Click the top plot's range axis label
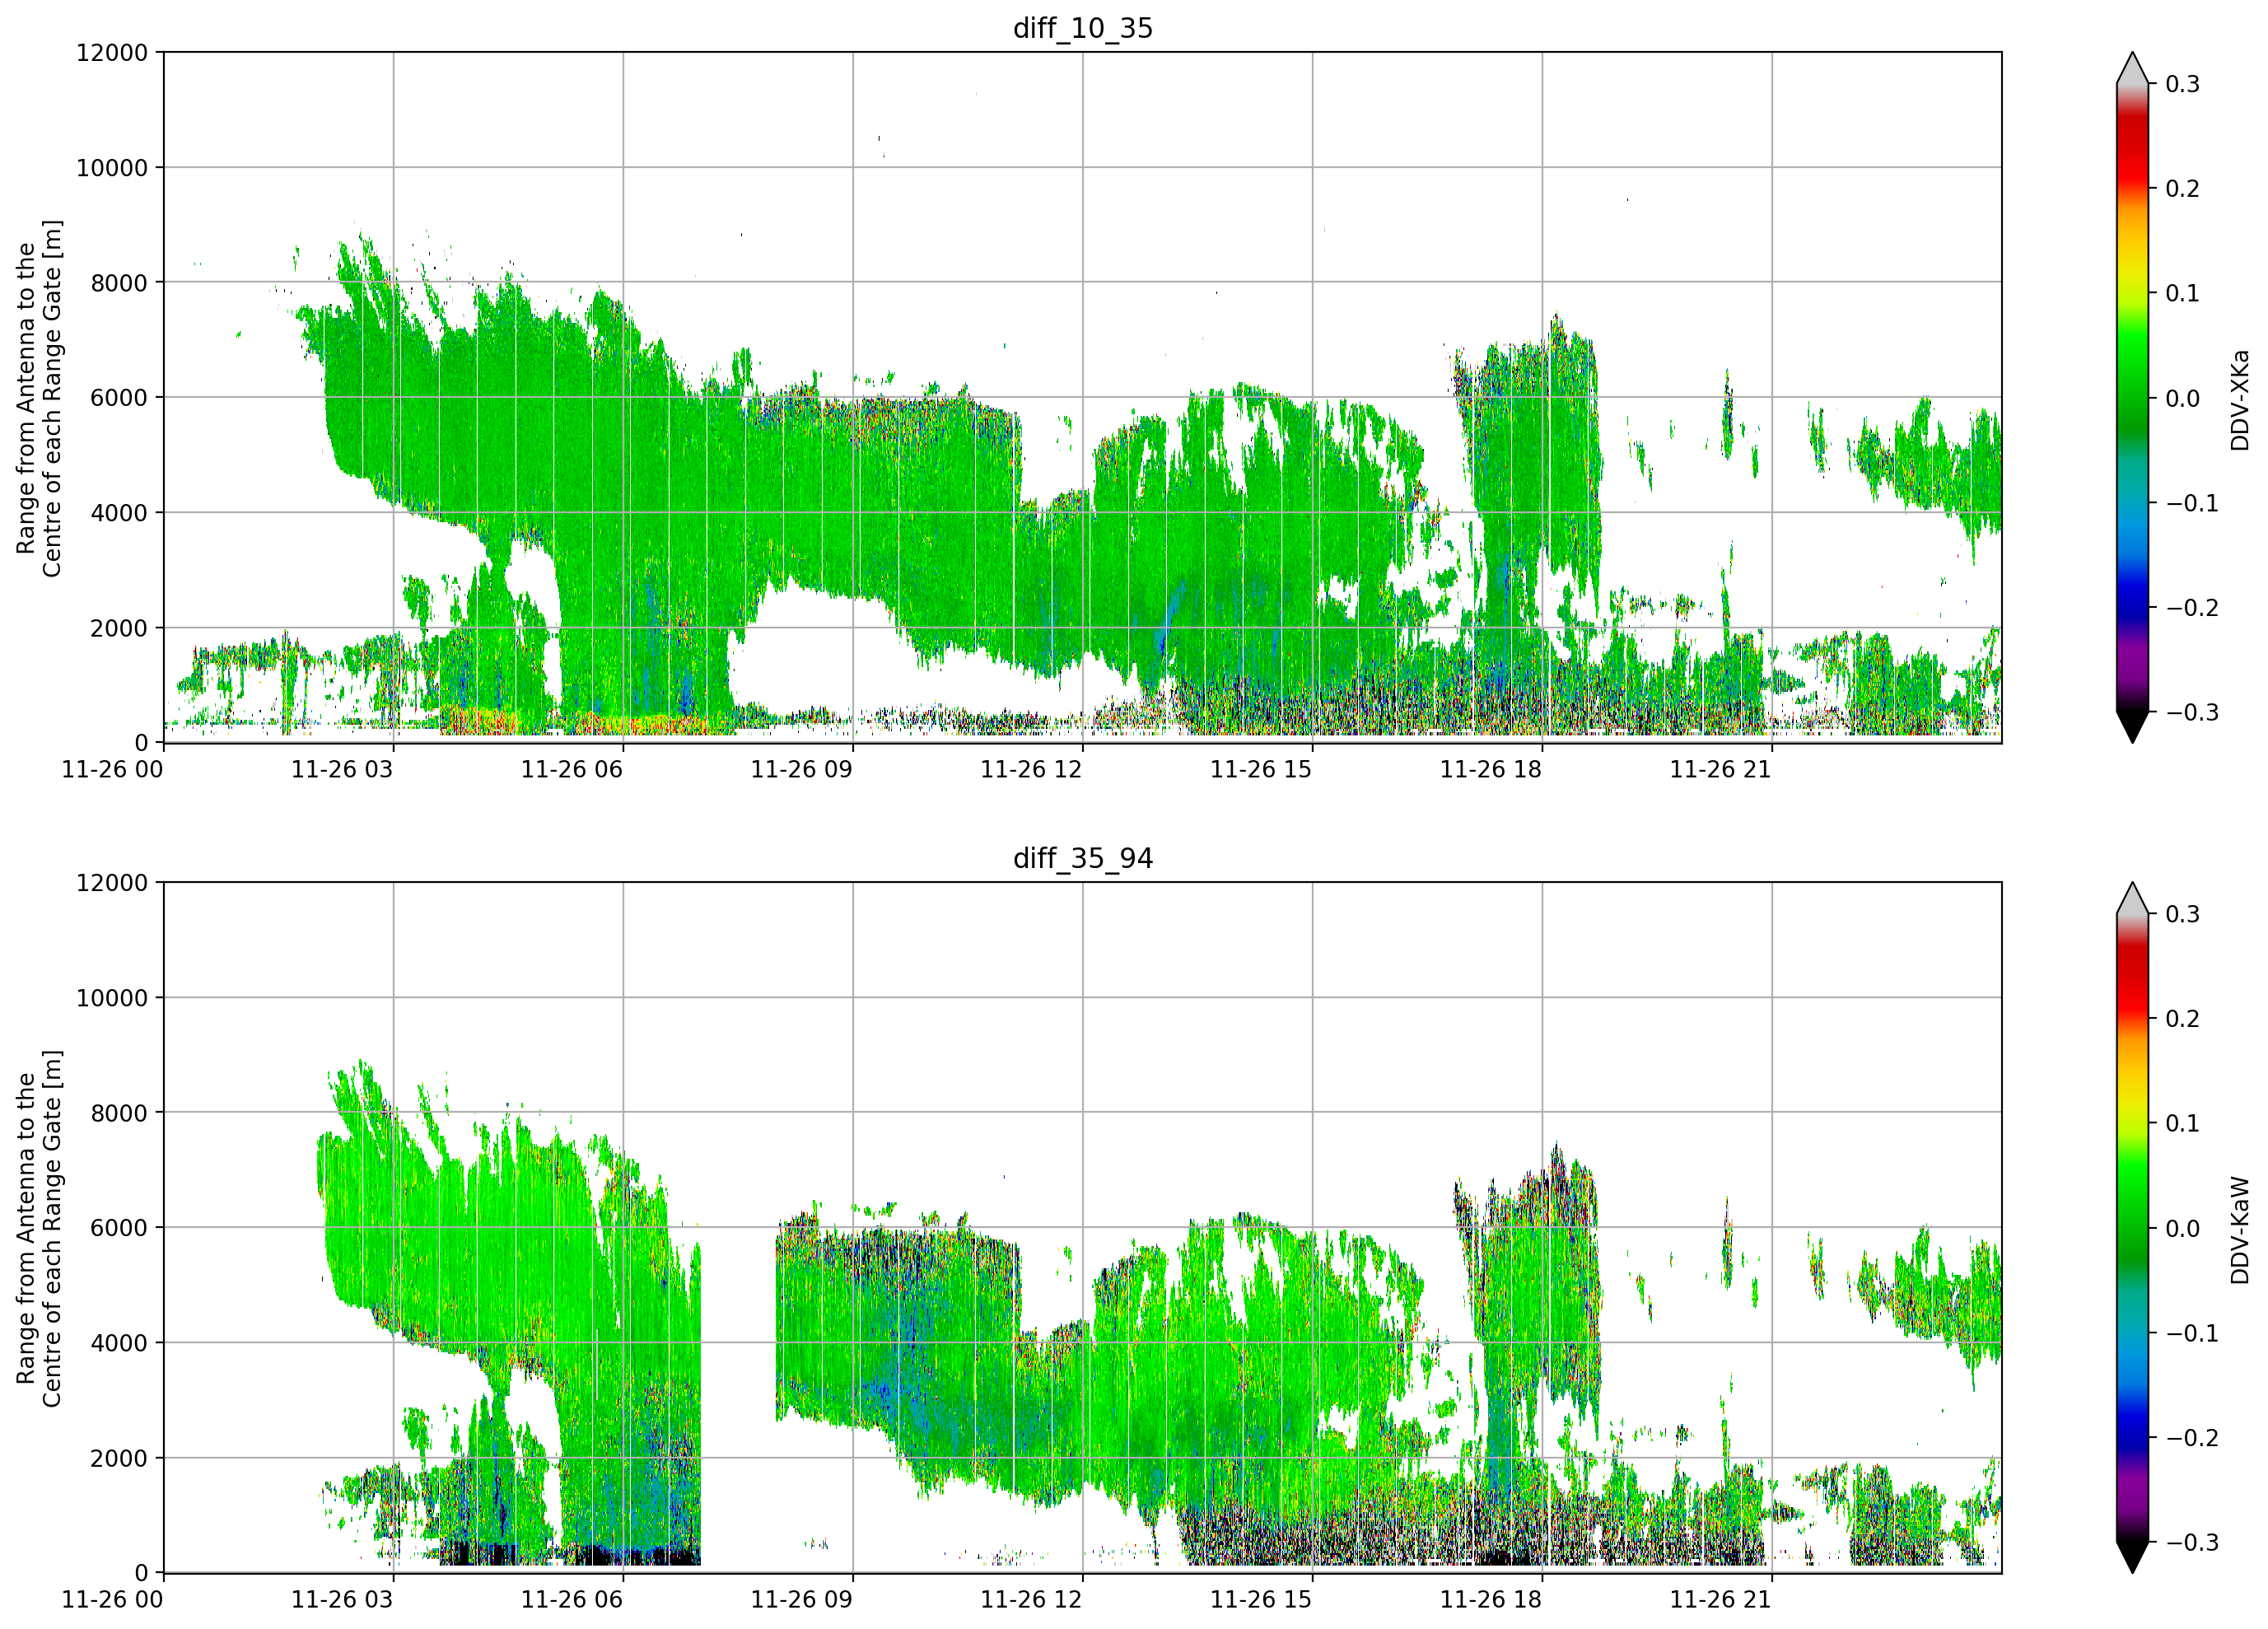Screen dimensions: 2268x1629 coord(39,398)
